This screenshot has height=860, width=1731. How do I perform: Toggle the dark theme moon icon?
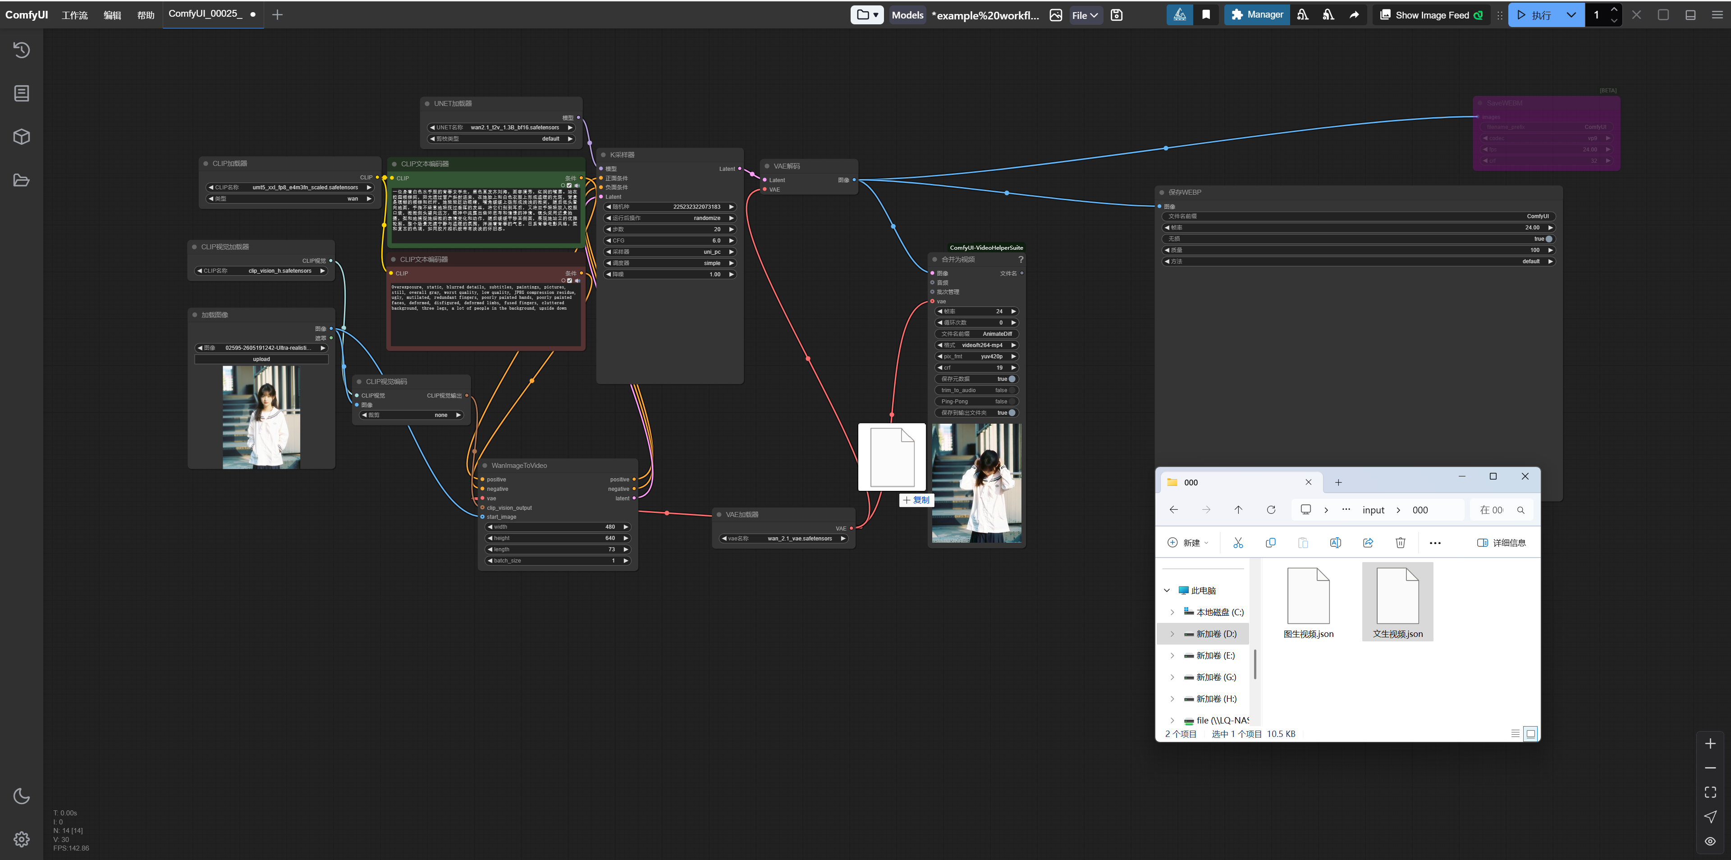tap(22, 796)
